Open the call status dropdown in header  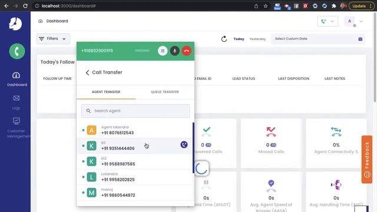[x=328, y=21]
